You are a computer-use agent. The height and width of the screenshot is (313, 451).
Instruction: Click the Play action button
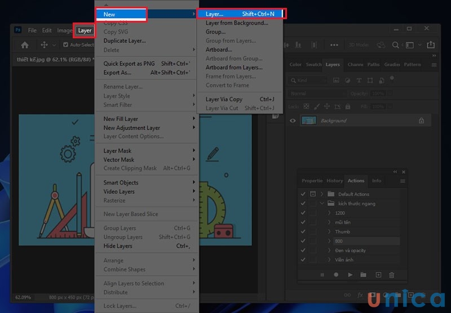pyautogui.click(x=350, y=275)
